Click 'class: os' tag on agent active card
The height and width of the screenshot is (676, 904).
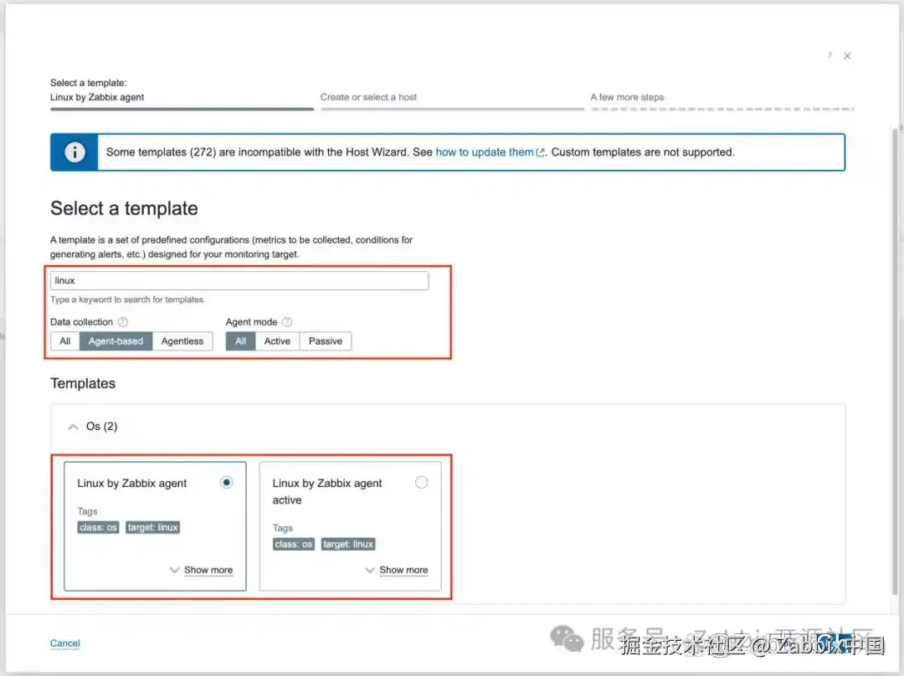click(x=294, y=544)
